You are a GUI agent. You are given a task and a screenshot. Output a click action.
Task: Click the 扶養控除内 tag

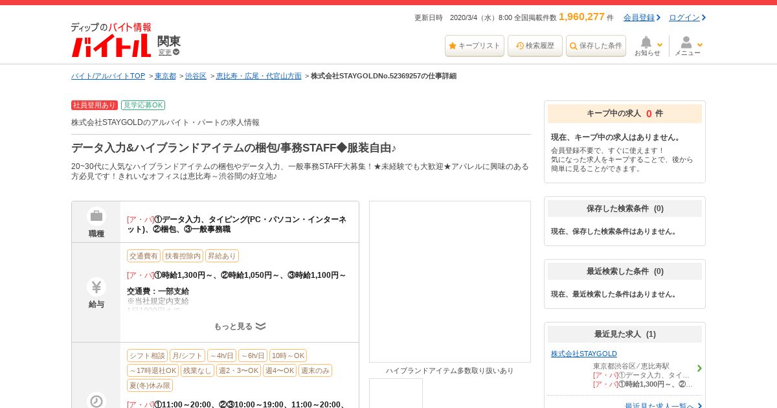coord(183,256)
